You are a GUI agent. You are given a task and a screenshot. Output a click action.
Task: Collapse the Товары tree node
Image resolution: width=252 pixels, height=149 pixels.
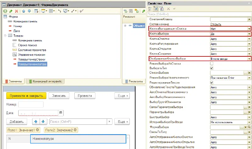click(x=5, y=36)
